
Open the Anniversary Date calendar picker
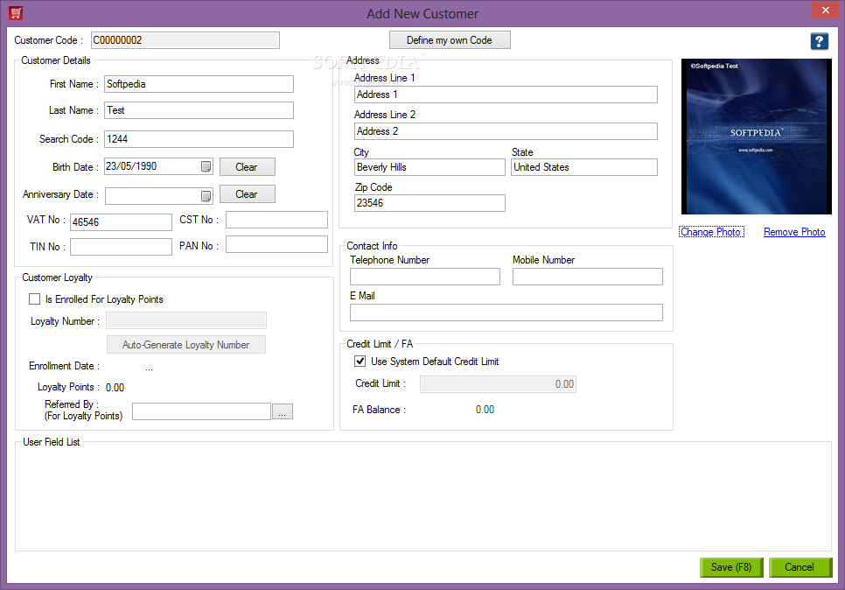click(x=206, y=196)
